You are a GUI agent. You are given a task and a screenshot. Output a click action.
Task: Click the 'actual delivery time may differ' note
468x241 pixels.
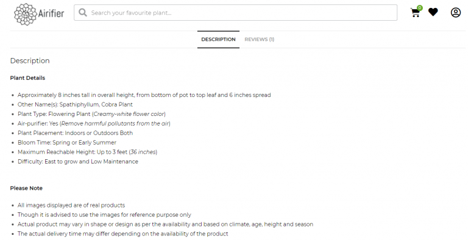(x=122, y=234)
